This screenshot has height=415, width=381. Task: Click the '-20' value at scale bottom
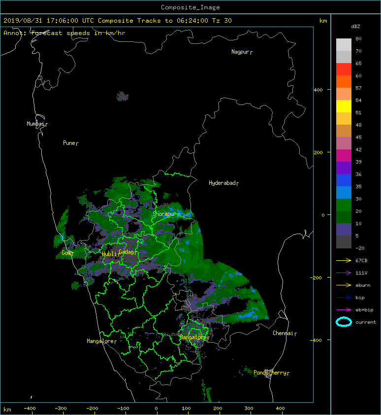(360, 248)
